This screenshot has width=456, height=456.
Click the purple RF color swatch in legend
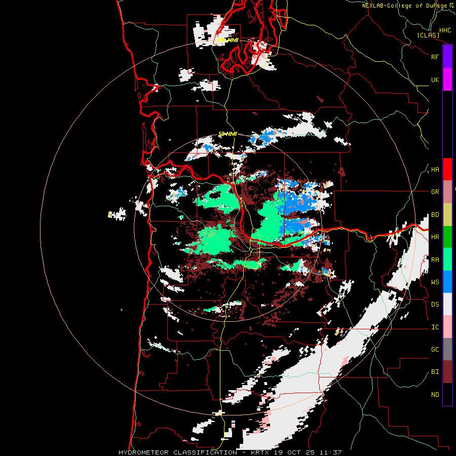click(447, 57)
